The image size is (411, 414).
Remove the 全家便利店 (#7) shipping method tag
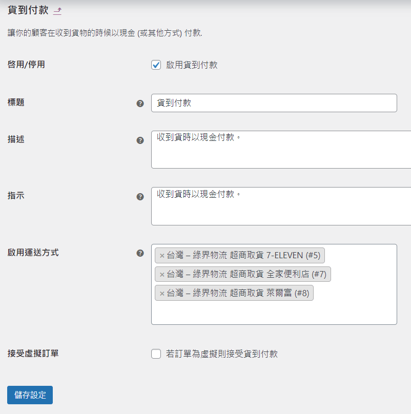(162, 275)
